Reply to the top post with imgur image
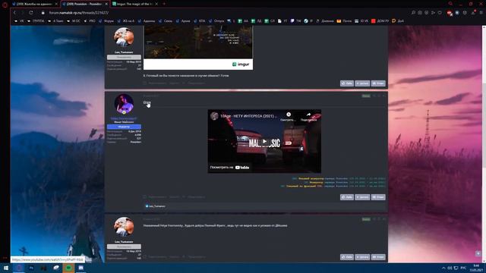The width and height of the screenshot is (486, 273). click(378, 83)
